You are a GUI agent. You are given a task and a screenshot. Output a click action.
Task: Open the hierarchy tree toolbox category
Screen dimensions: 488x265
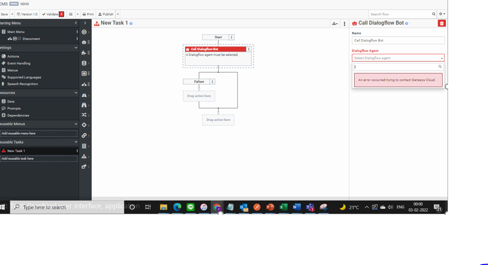click(x=84, y=157)
